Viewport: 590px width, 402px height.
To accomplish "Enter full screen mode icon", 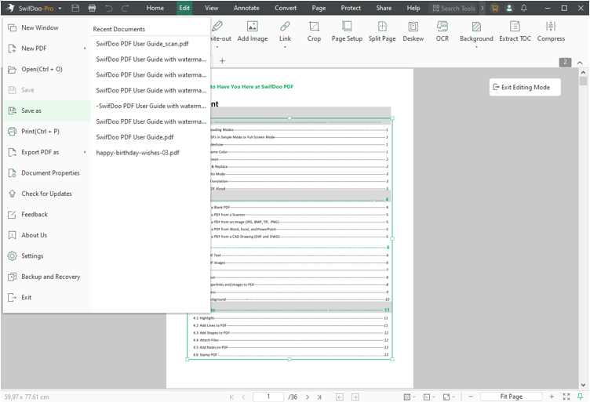I will point(566,397).
